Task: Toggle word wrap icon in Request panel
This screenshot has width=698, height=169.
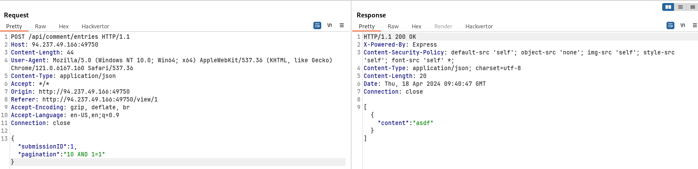Action: click(317, 26)
